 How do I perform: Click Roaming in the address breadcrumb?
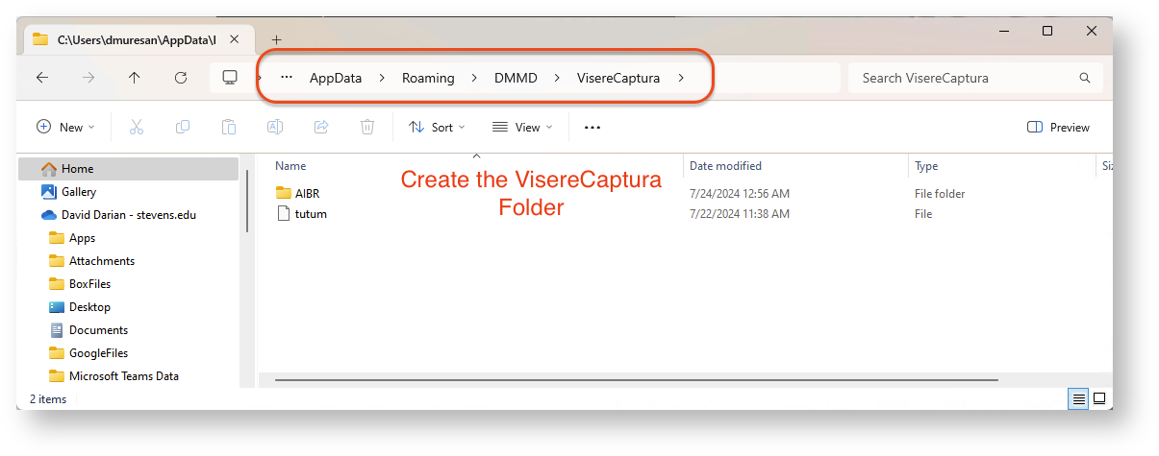coord(428,78)
